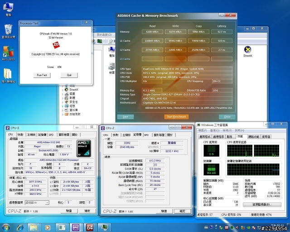Screen dimensions: 290x232
Task: Click the report page icon in AIDA64 toolbar
Action: coord(110,41)
